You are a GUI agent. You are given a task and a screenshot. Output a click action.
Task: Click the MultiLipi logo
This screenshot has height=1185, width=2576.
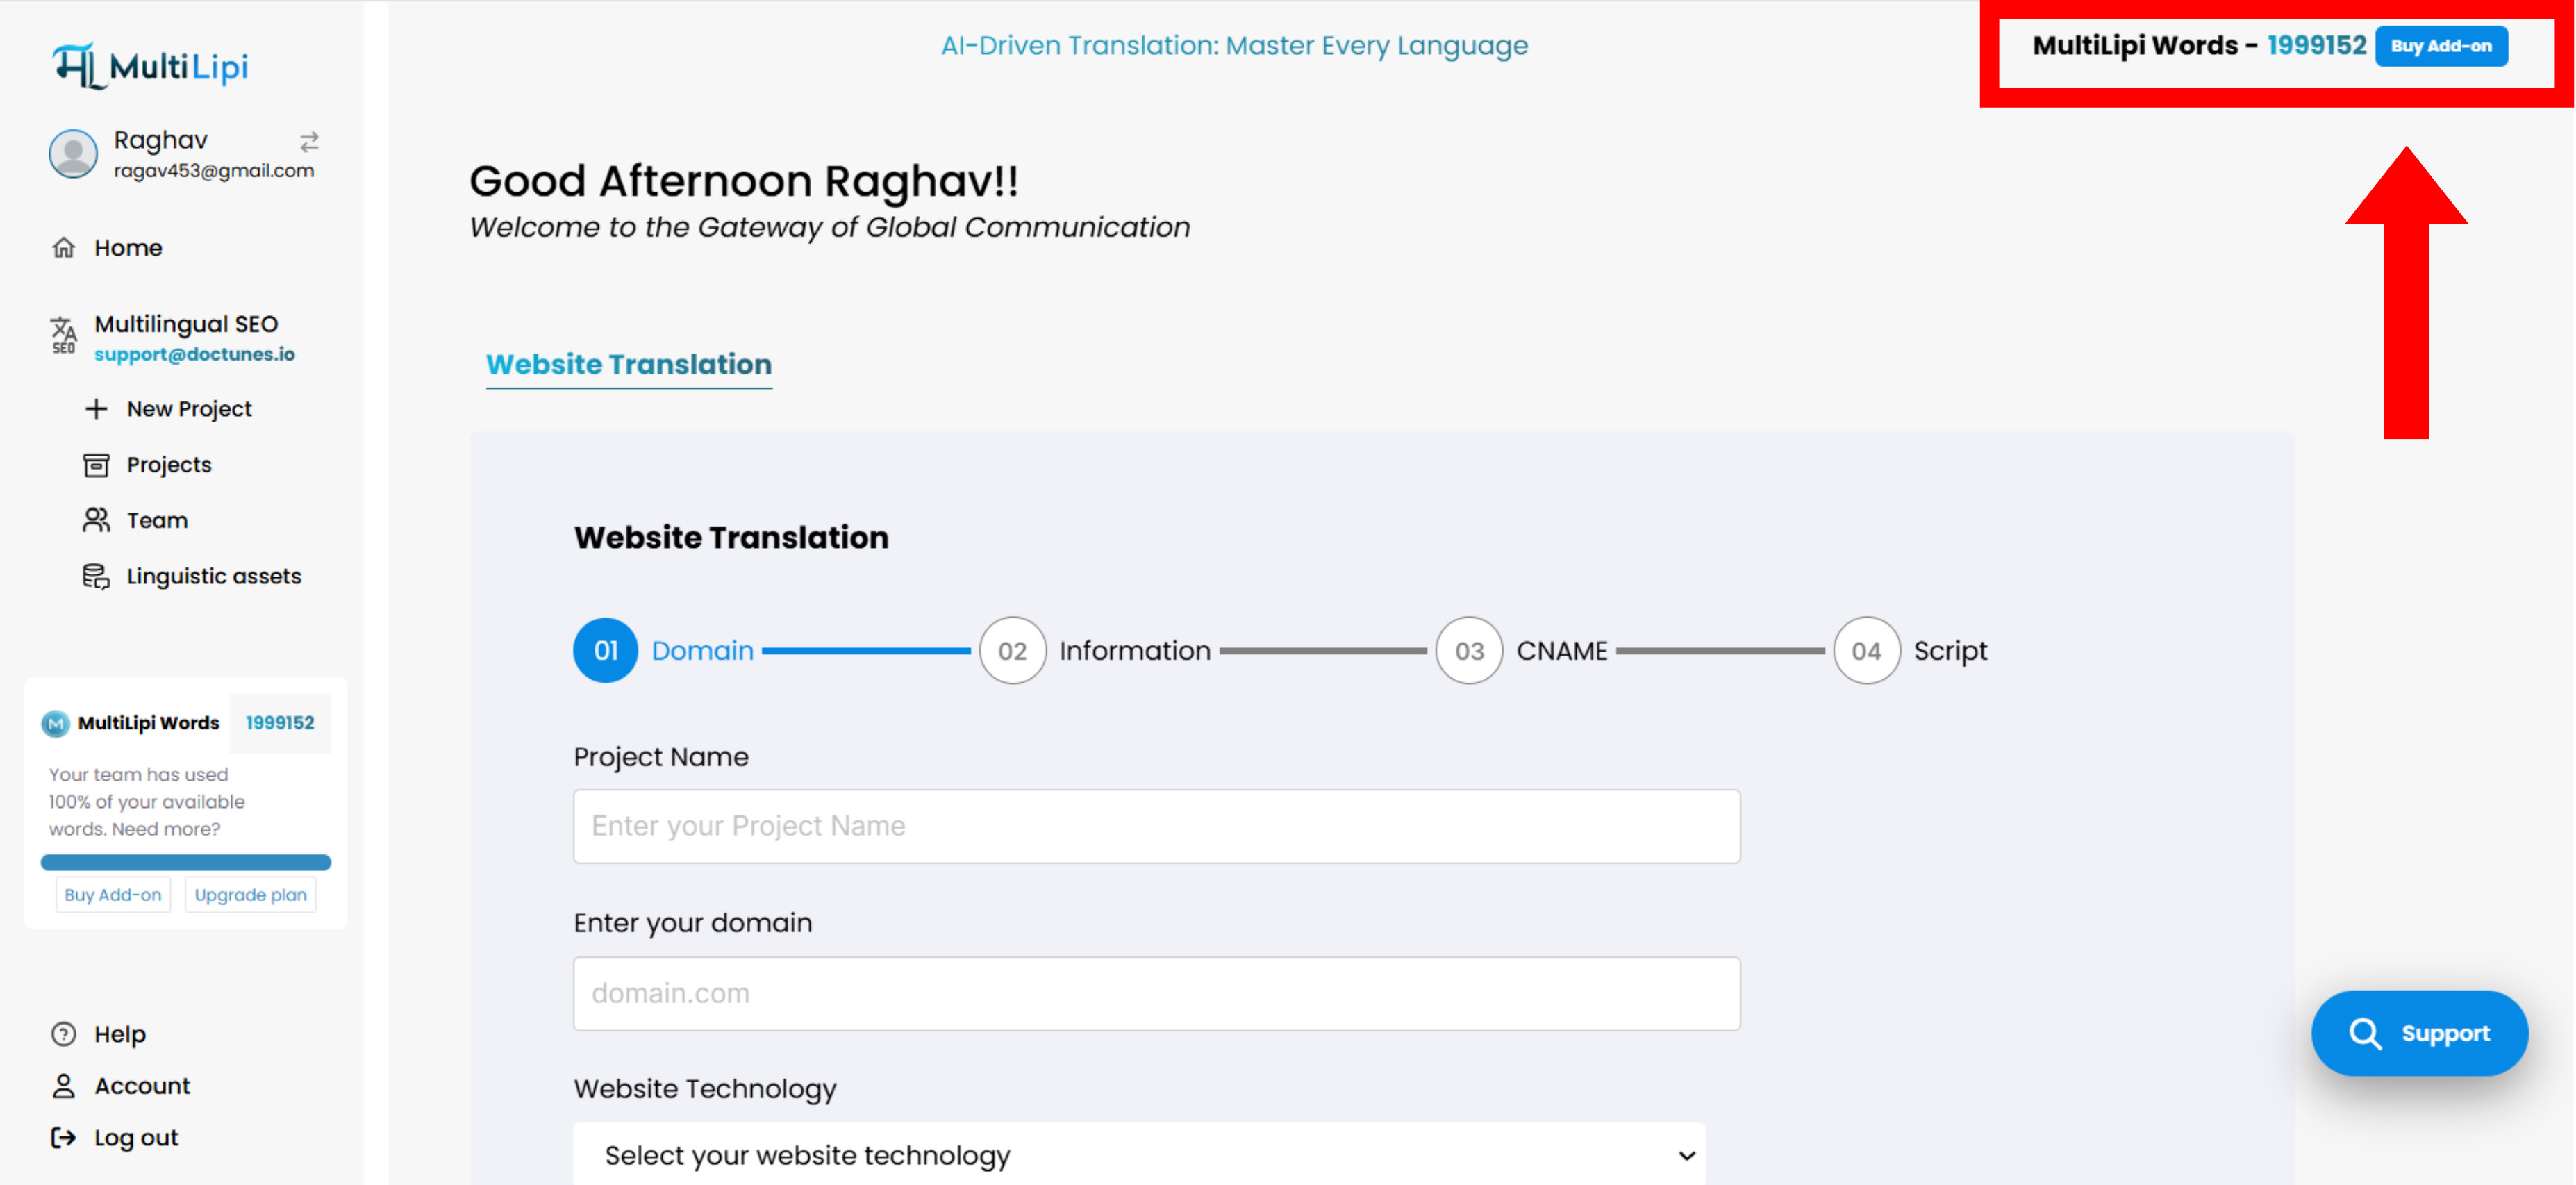tap(150, 66)
